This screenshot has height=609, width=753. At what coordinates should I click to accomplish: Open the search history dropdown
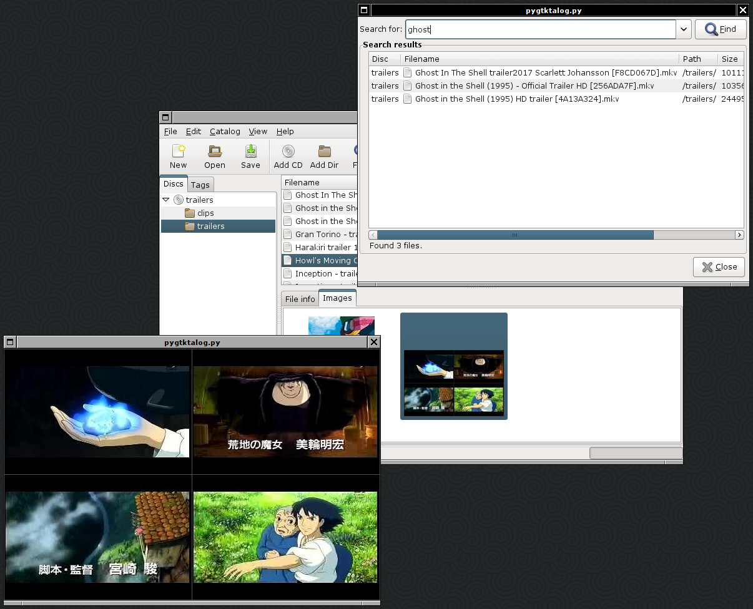coord(684,29)
